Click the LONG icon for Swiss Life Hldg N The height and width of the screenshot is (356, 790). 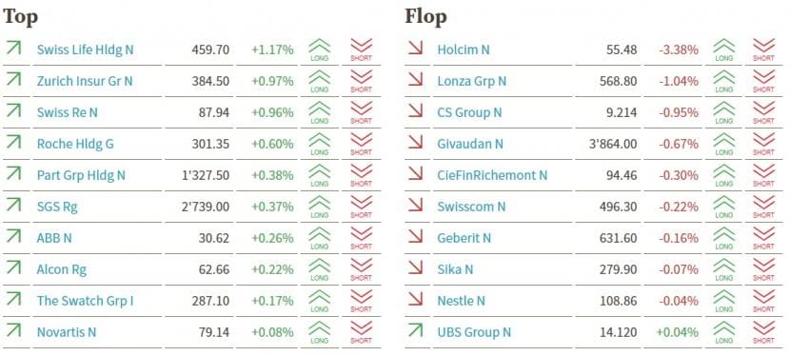[320, 49]
